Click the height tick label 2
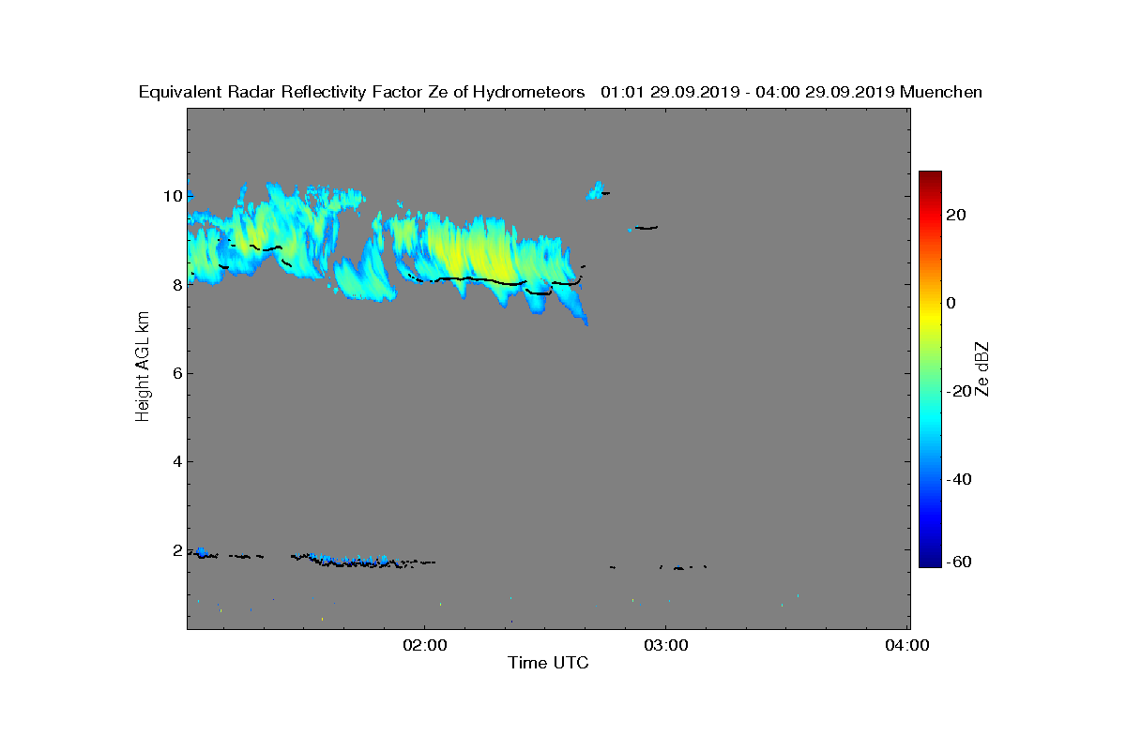The height and width of the screenshot is (750, 1126). tap(175, 549)
